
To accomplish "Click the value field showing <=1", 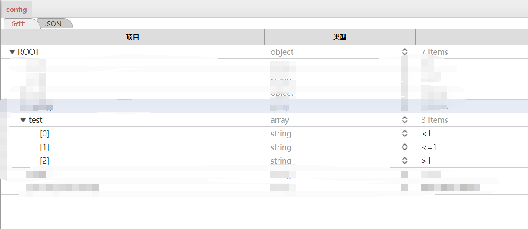I will pos(429,147).
